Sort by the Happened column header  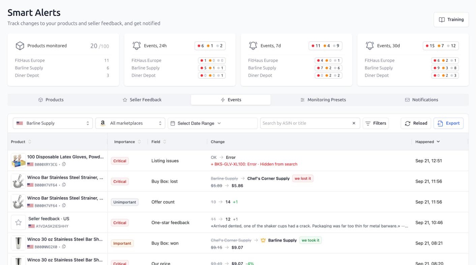coord(428,142)
